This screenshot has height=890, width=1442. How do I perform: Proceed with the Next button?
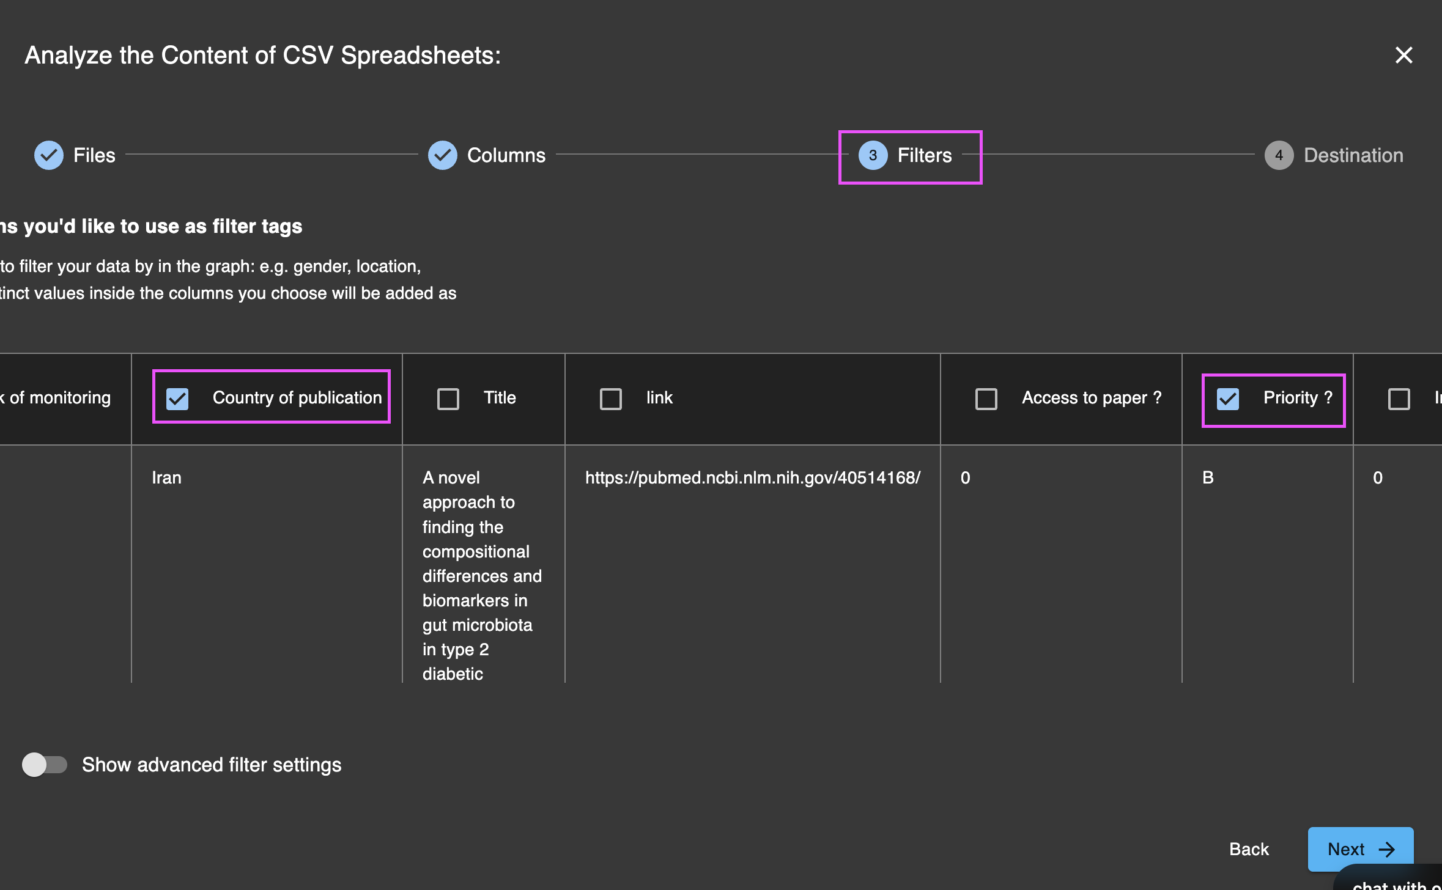pyautogui.click(x=1361, y=849)
